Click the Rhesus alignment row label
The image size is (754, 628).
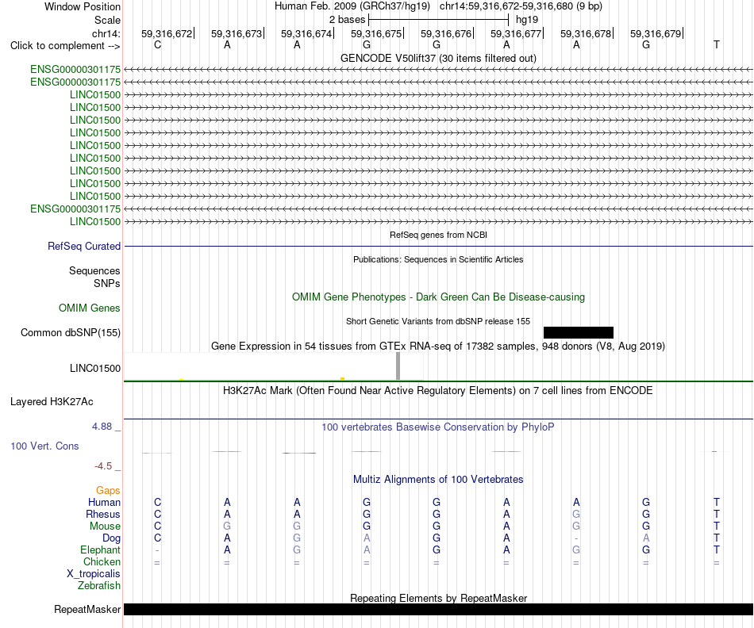point(103,514)
